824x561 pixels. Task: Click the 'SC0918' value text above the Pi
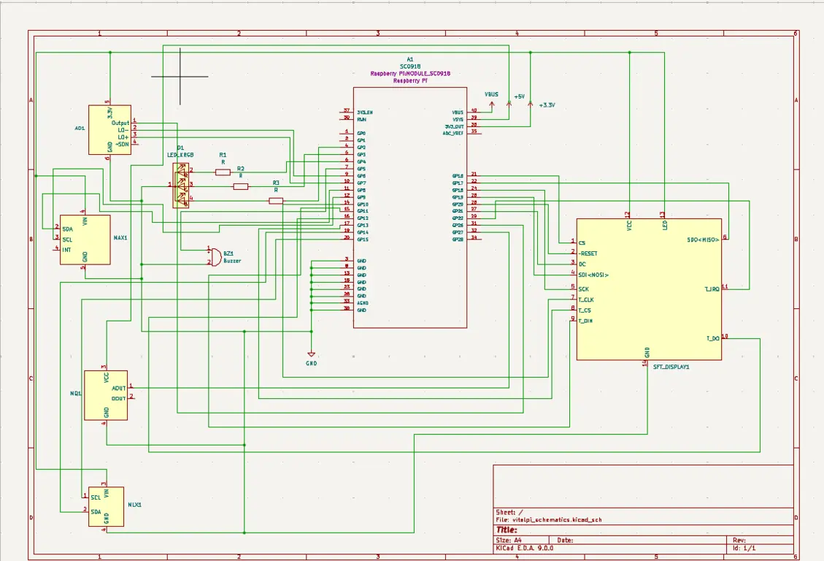(410, 66)
